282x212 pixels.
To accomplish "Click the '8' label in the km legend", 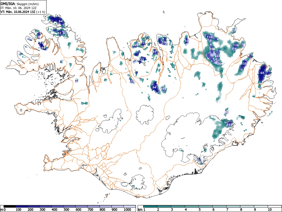I will (x=241, y=210).
